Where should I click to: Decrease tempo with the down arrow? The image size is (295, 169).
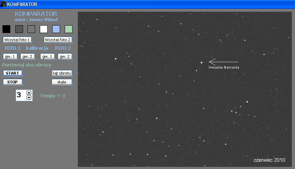(x=29, y=97)
